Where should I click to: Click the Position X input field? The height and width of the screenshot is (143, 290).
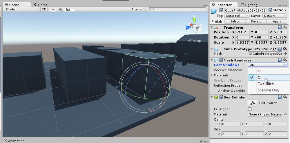coord(242,32)
